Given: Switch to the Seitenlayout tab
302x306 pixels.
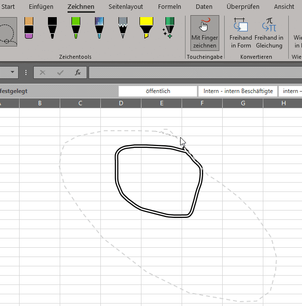Looking at the screenshot, I should [126, 7].
